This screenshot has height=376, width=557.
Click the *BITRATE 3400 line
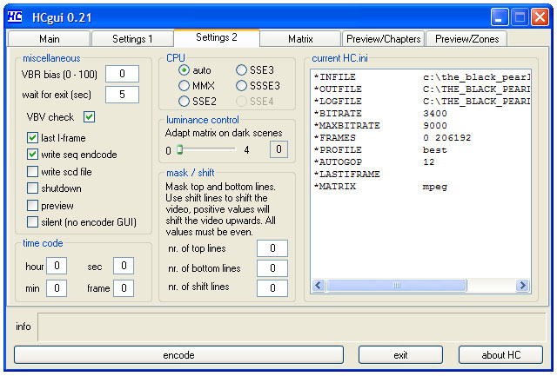[x=380, y=114]
